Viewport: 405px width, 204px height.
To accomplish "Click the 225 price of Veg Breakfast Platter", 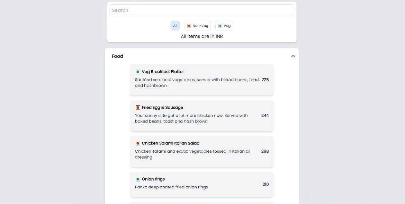I will pyautogui.click(x=265, y=80).
